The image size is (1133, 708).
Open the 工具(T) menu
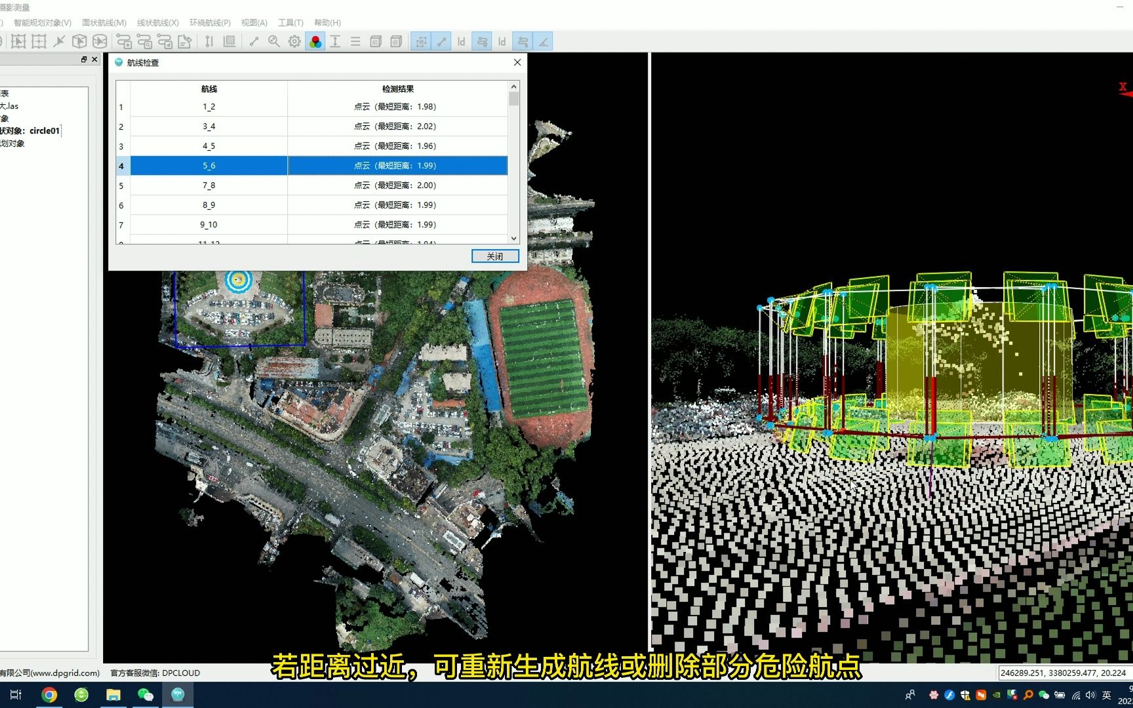(x=291, y=22)
